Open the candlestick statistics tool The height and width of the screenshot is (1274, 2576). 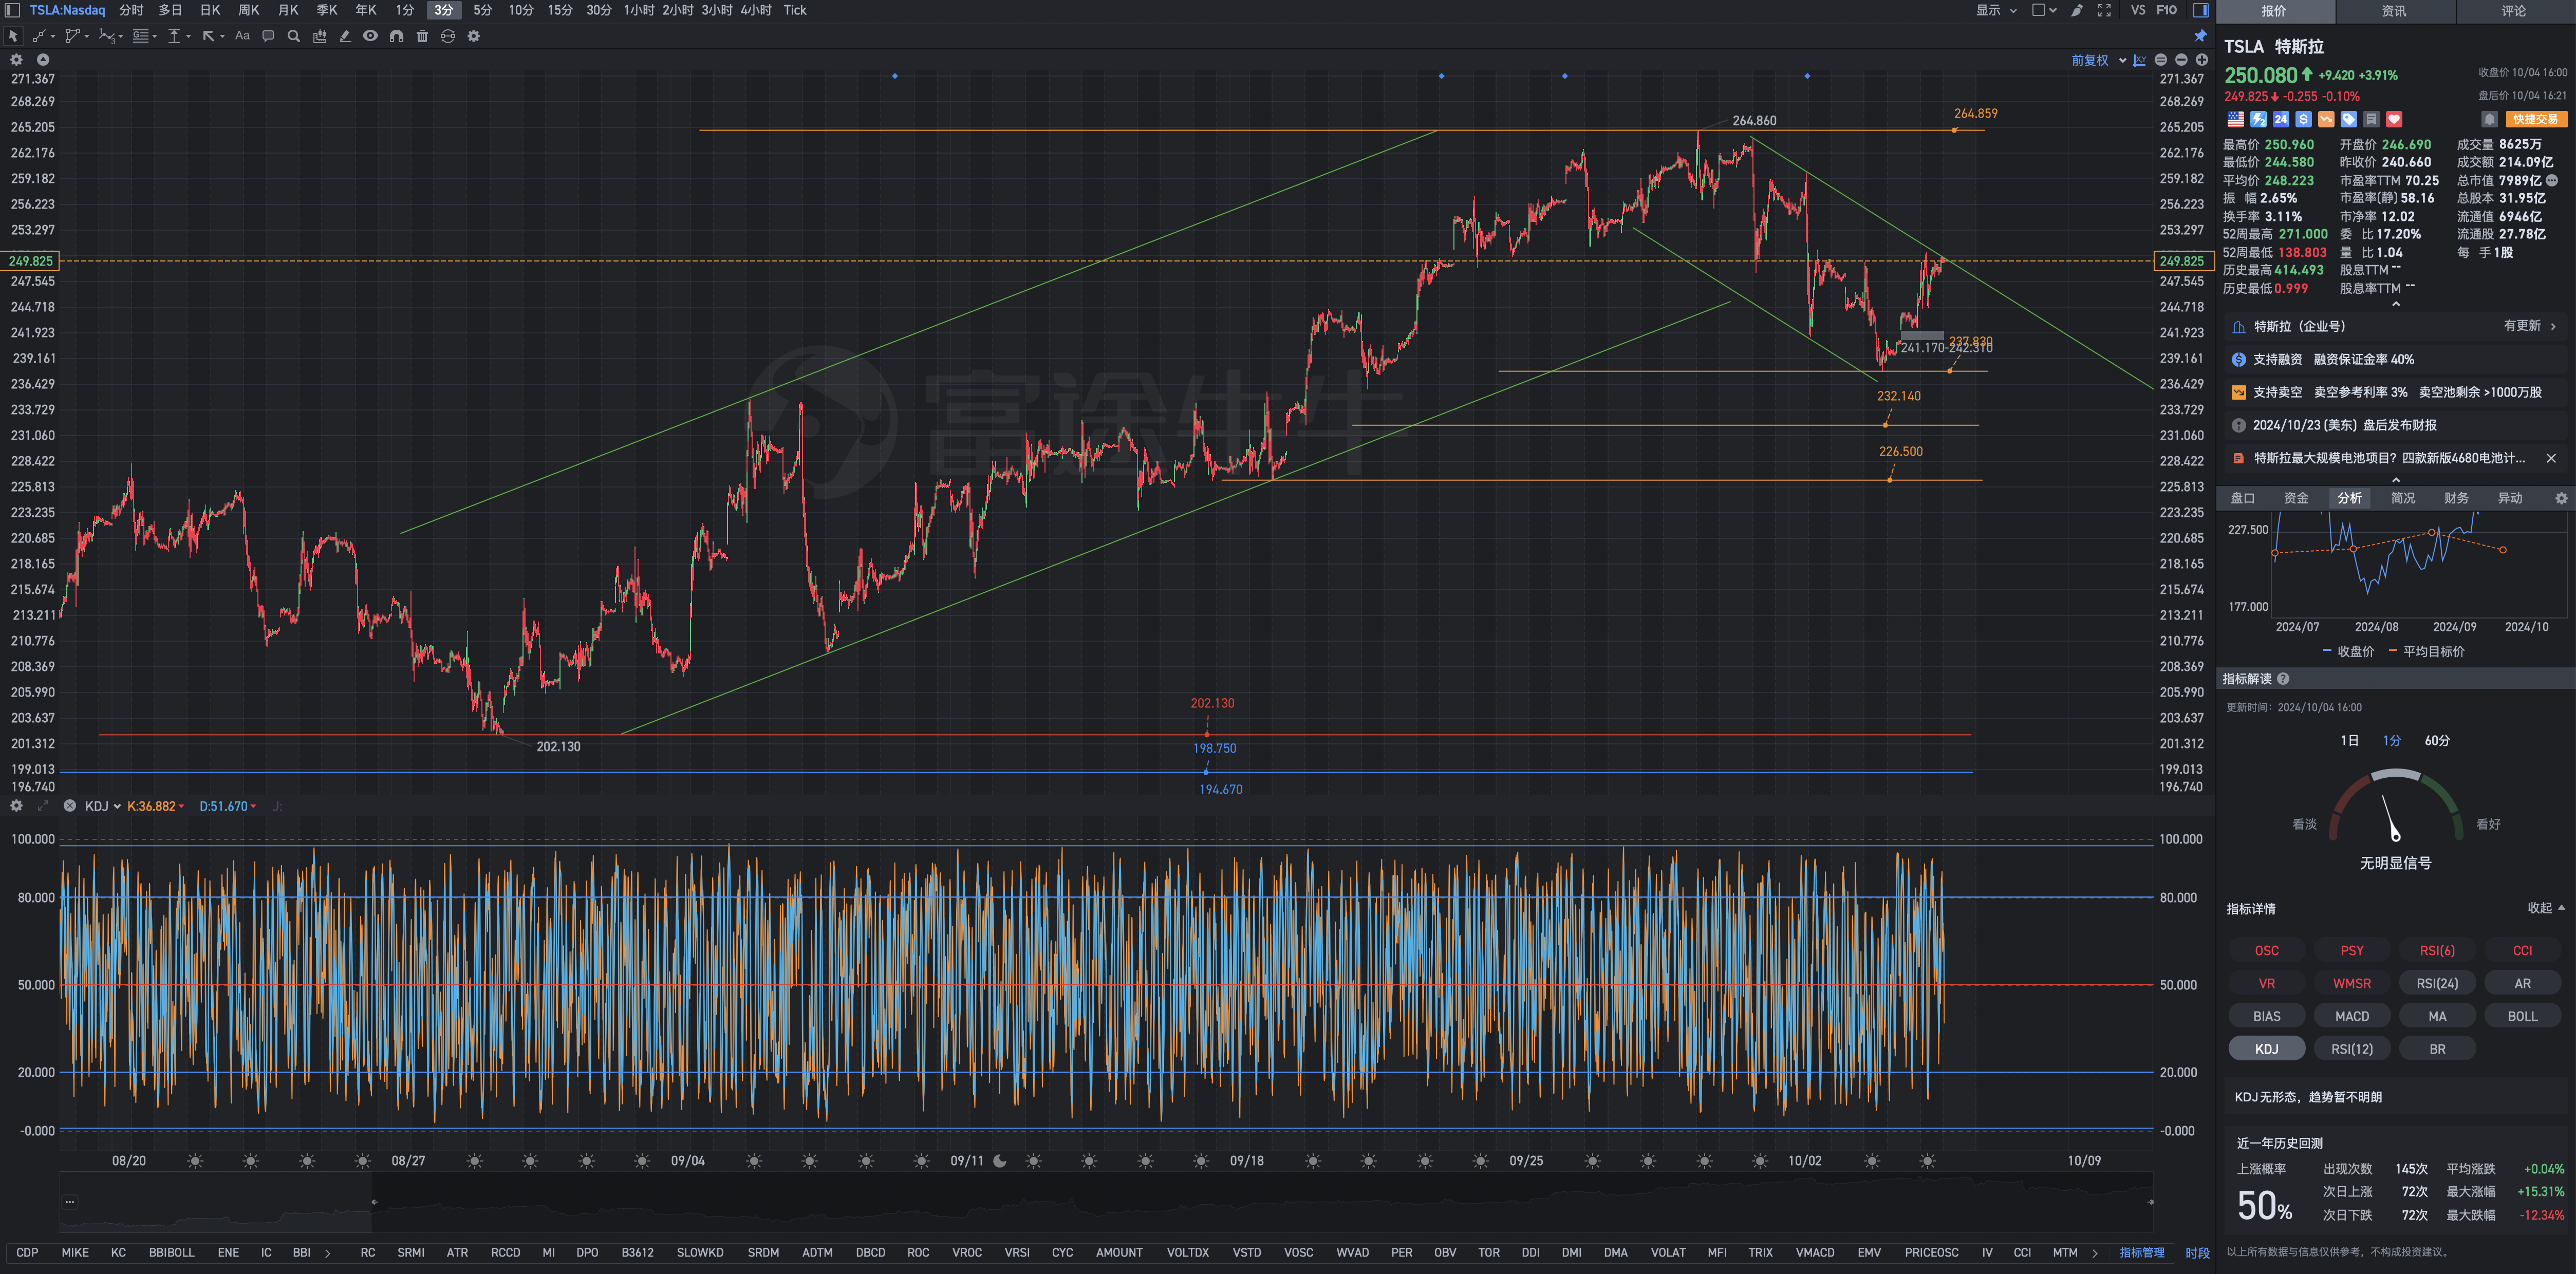[320, 36]
